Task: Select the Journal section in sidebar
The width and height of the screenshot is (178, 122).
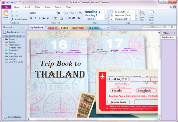Action: pos(12,59)
